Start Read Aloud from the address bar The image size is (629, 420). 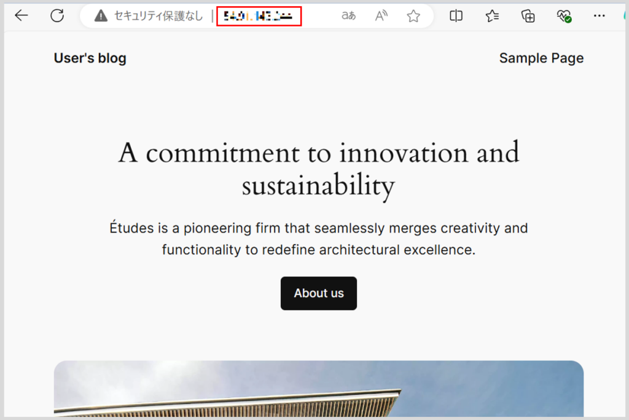pos(381,15)
